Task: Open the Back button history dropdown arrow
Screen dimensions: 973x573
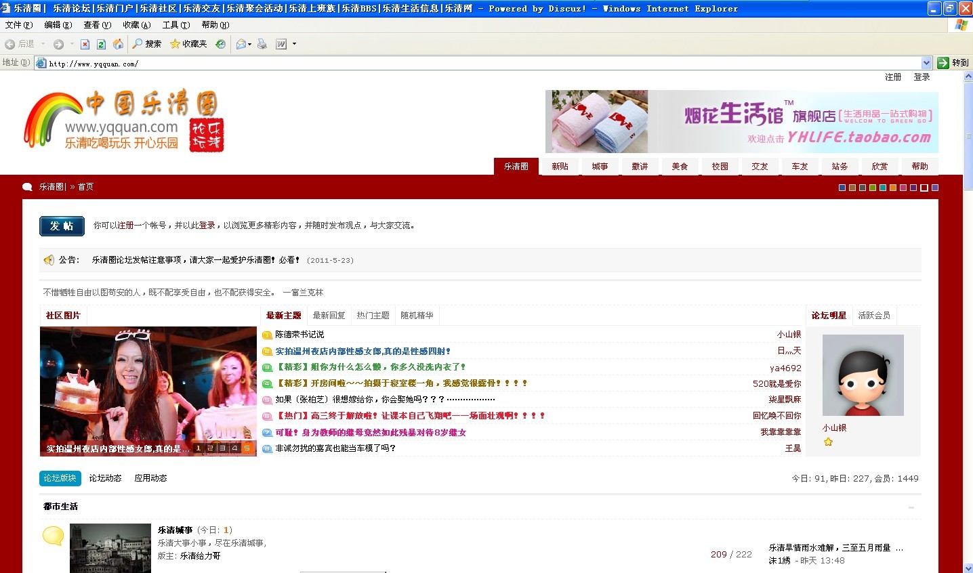Action: pos(43,44)
